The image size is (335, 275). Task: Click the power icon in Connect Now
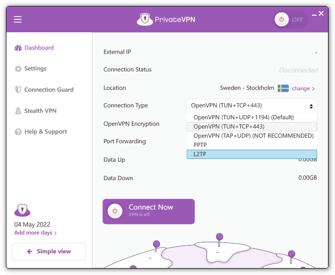[115, 211]
